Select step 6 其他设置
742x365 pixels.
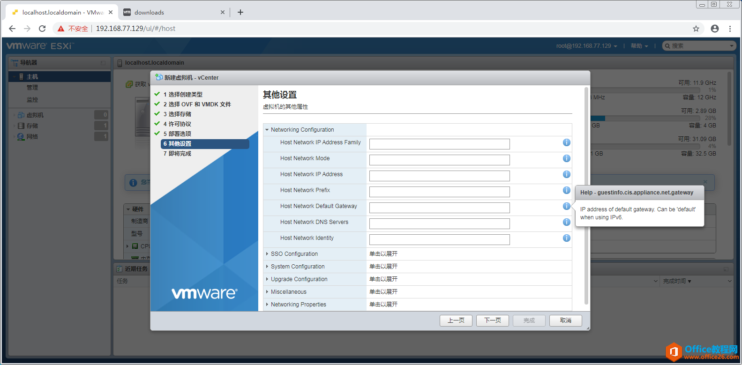205,144
